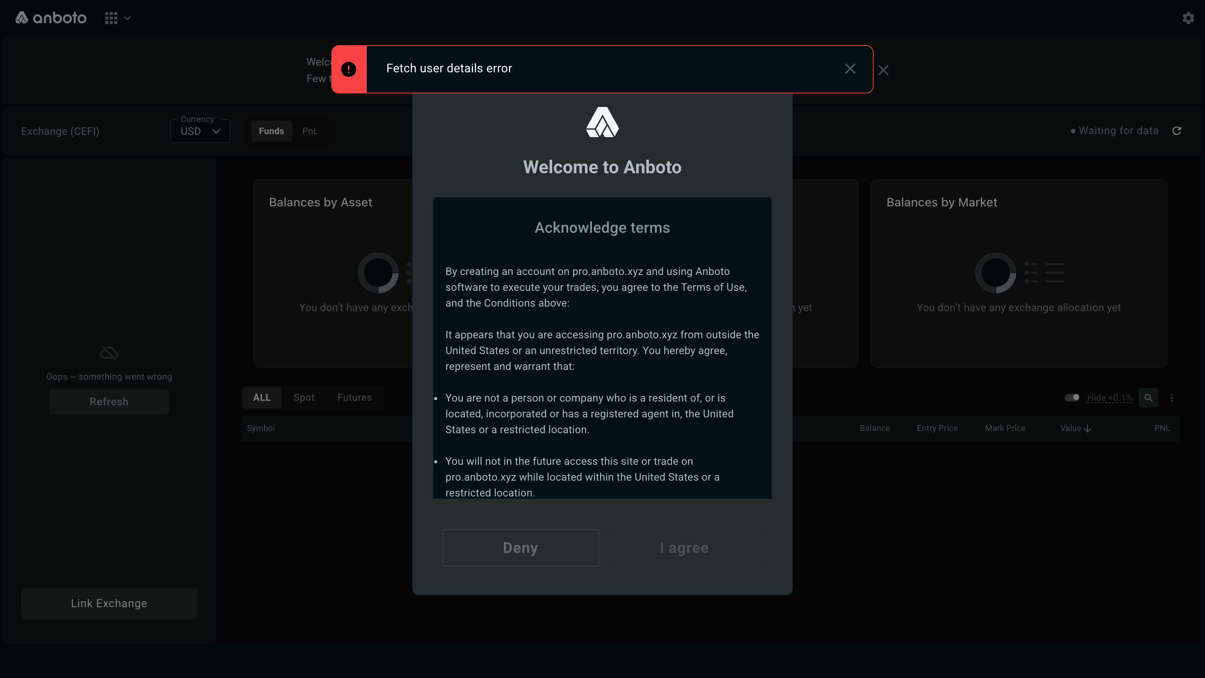The width and height of the screenshot is (1205, 678).
Task: Sort by the PNL column header
Action: pos(1162,428)
